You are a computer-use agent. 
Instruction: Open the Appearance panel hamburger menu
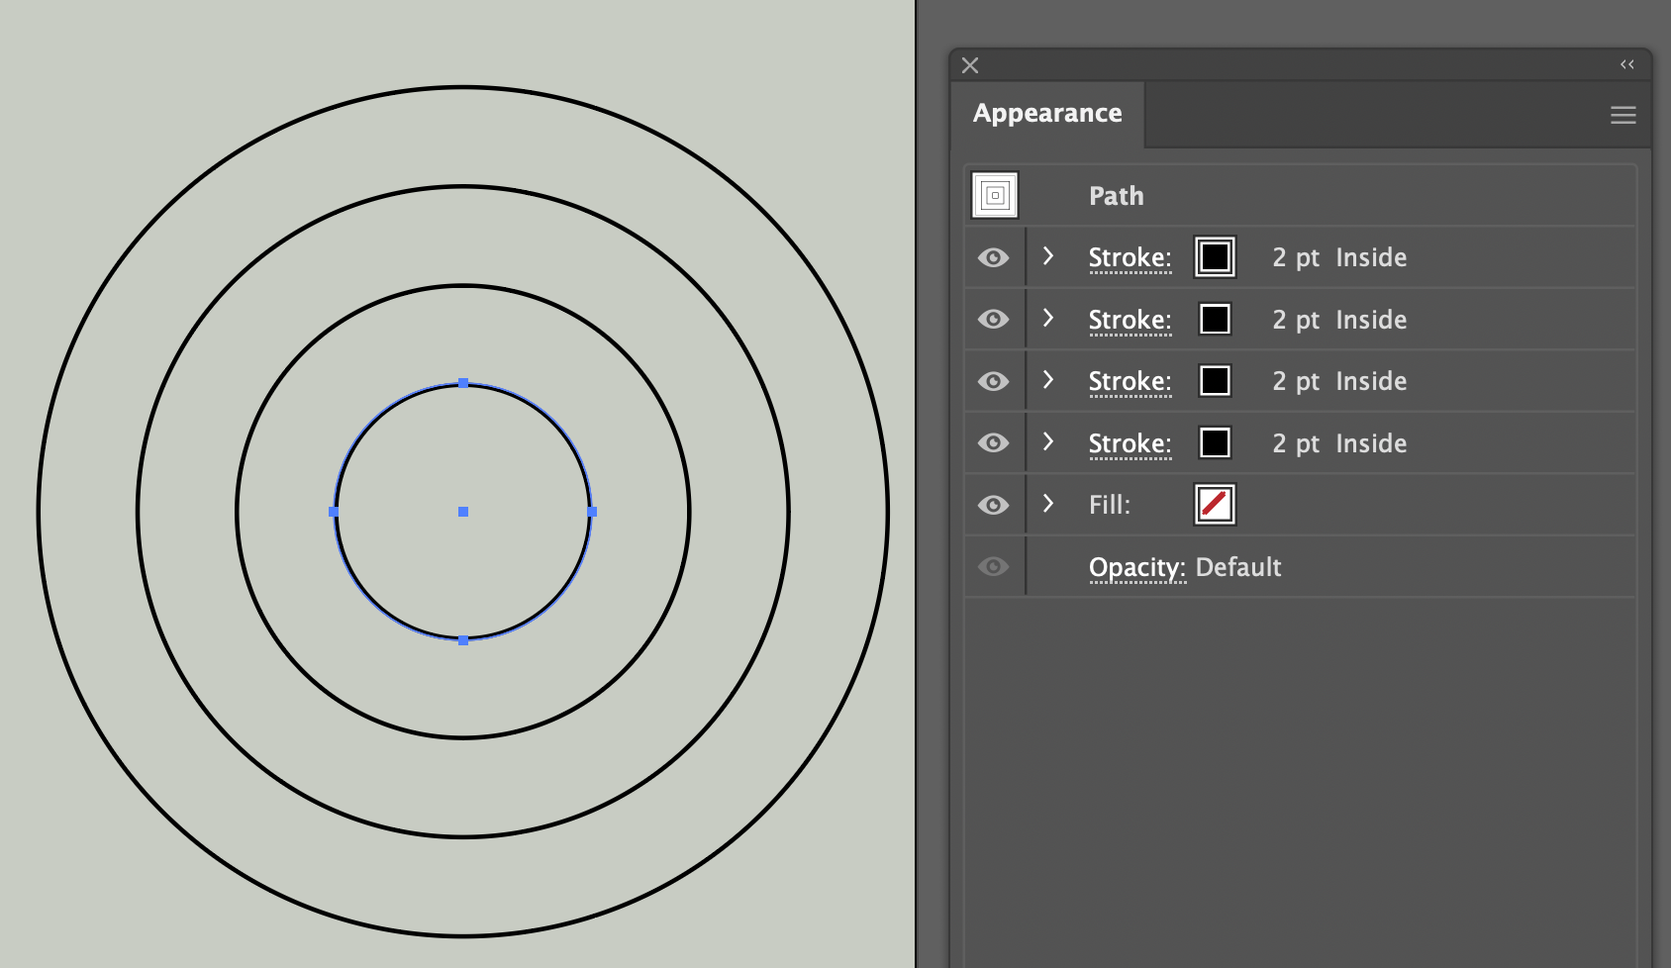pyautogui.click(x=1622, y=115)
